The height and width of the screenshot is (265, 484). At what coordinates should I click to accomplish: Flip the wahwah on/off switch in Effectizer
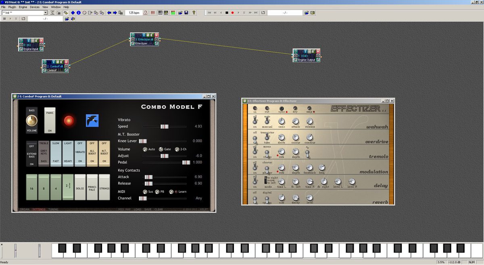point(255,121)
